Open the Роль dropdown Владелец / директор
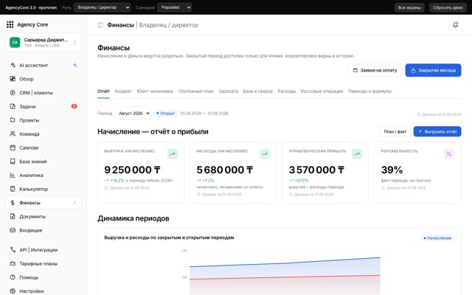 click(x=102, y=7)
